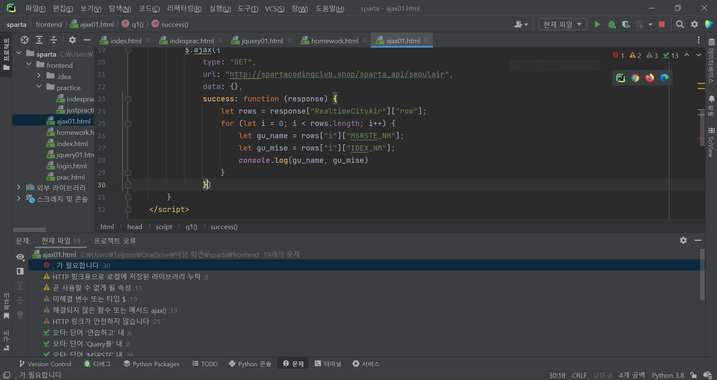The height and width of the screenshot is (380, 717).
Task: Open page in built-in PyCharm preview
Action: pyautogui.click(x=621, y=78)
